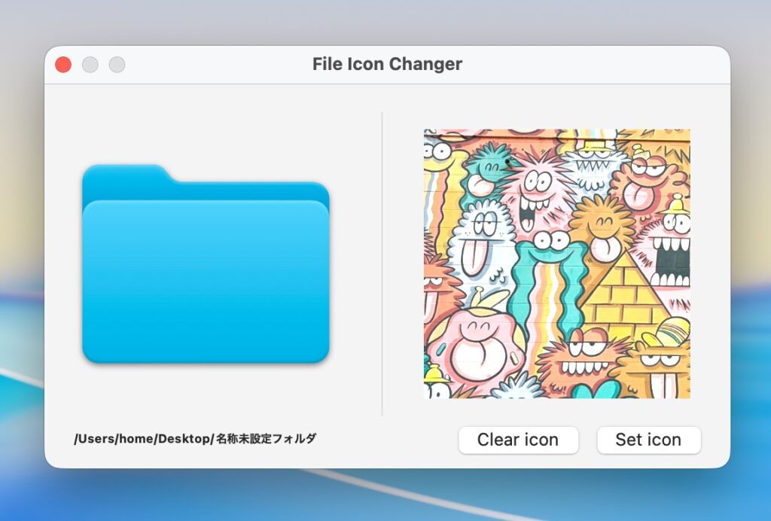Close the File Icon Changer window
This screenshot has width=771, height=521.
point(63,65)
